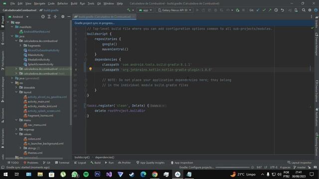The width and height of the screenshot is (319, 179).
Task: Click the Search Everywhere magnifier icon
Action: (304, 10)
